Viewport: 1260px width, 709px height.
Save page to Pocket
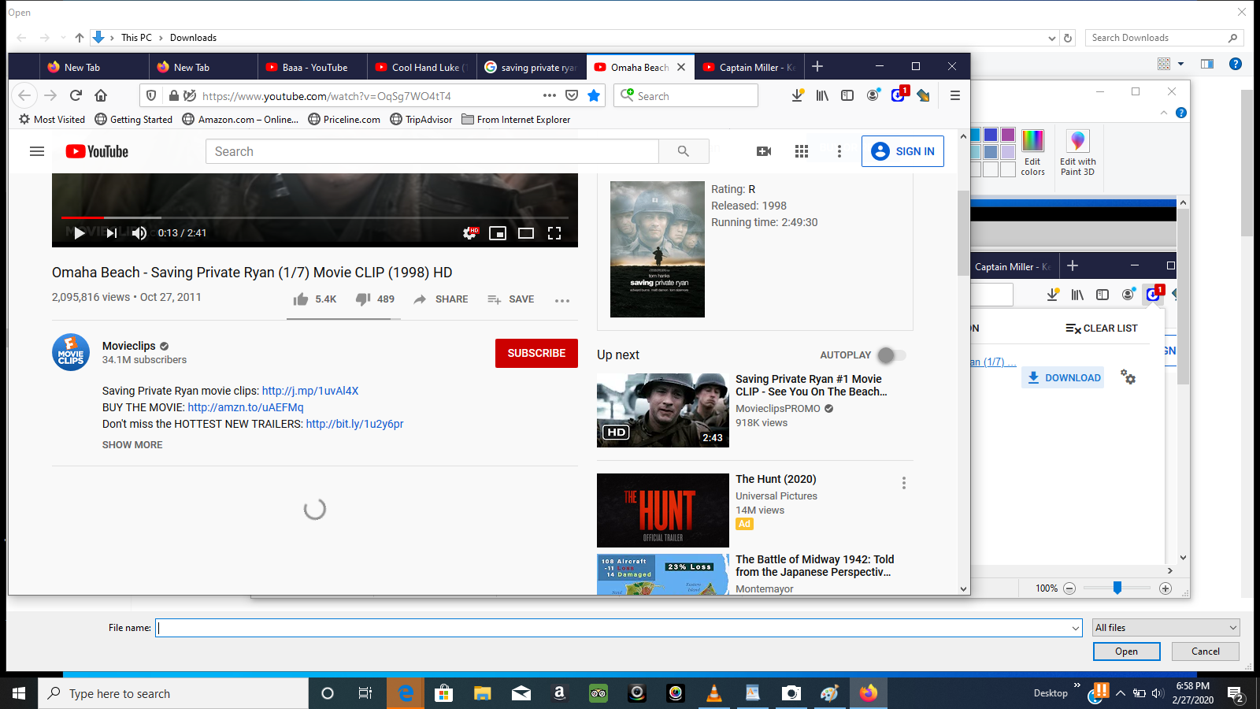tap(572, 95)
